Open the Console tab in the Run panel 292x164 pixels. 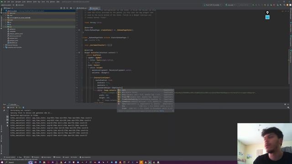11,108
